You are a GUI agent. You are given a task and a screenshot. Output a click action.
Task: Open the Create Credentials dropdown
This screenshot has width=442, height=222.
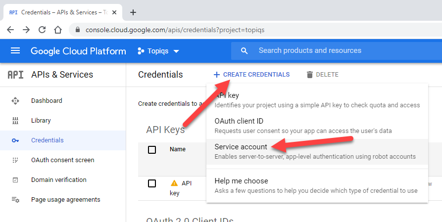click(251, 75)
